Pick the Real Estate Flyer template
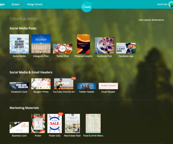Image resolution: width=173 pixels, height=144 pixels. pos(72,123)
